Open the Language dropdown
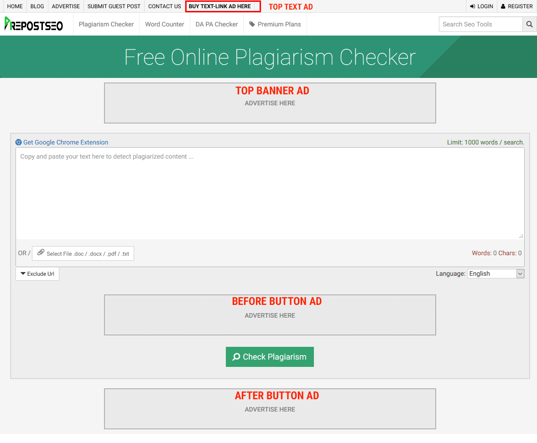537x443 pixels. pyautogui.click(x=495, y=273)
